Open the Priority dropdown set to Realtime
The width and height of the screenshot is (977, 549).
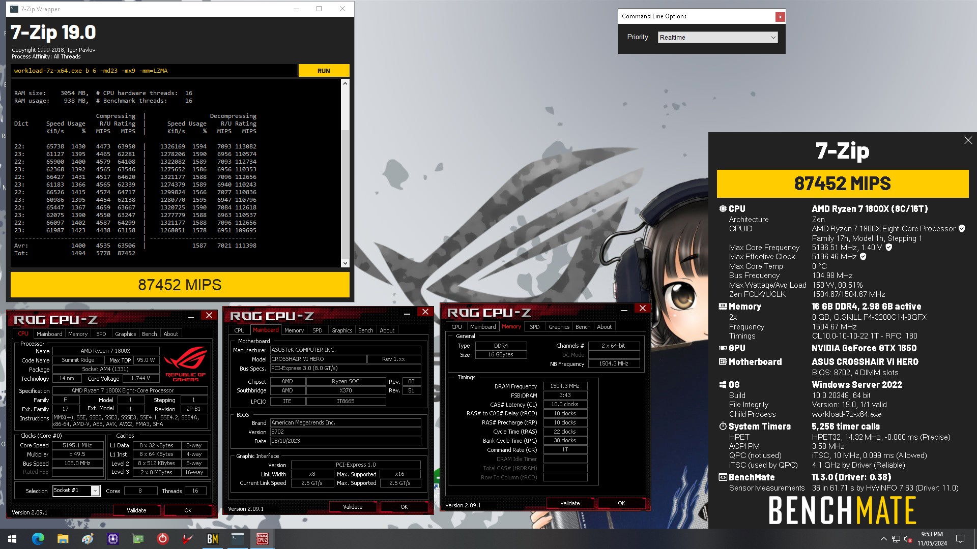pyautogui.click(x=717, y=37)
